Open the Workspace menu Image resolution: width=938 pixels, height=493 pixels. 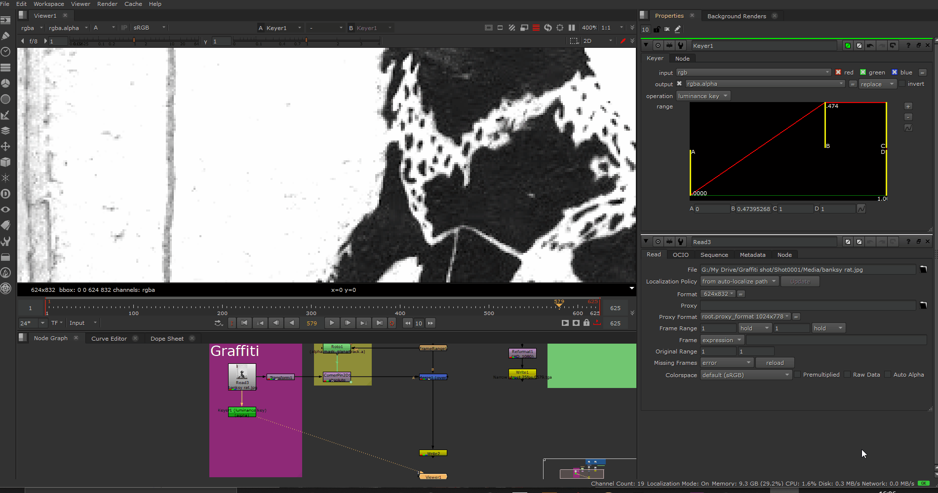tap(49, 4)
